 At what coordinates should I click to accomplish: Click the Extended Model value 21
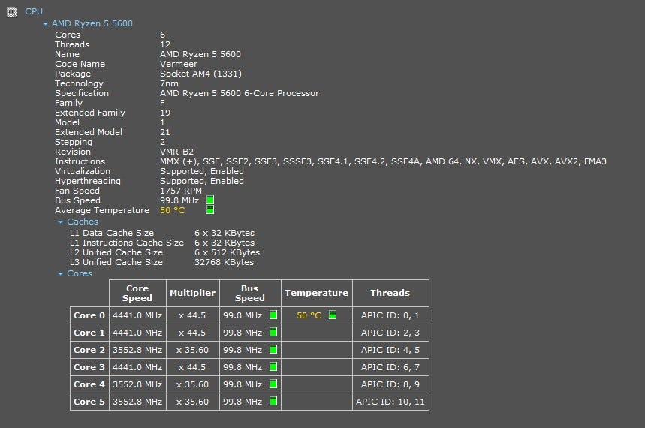(165, 132)
